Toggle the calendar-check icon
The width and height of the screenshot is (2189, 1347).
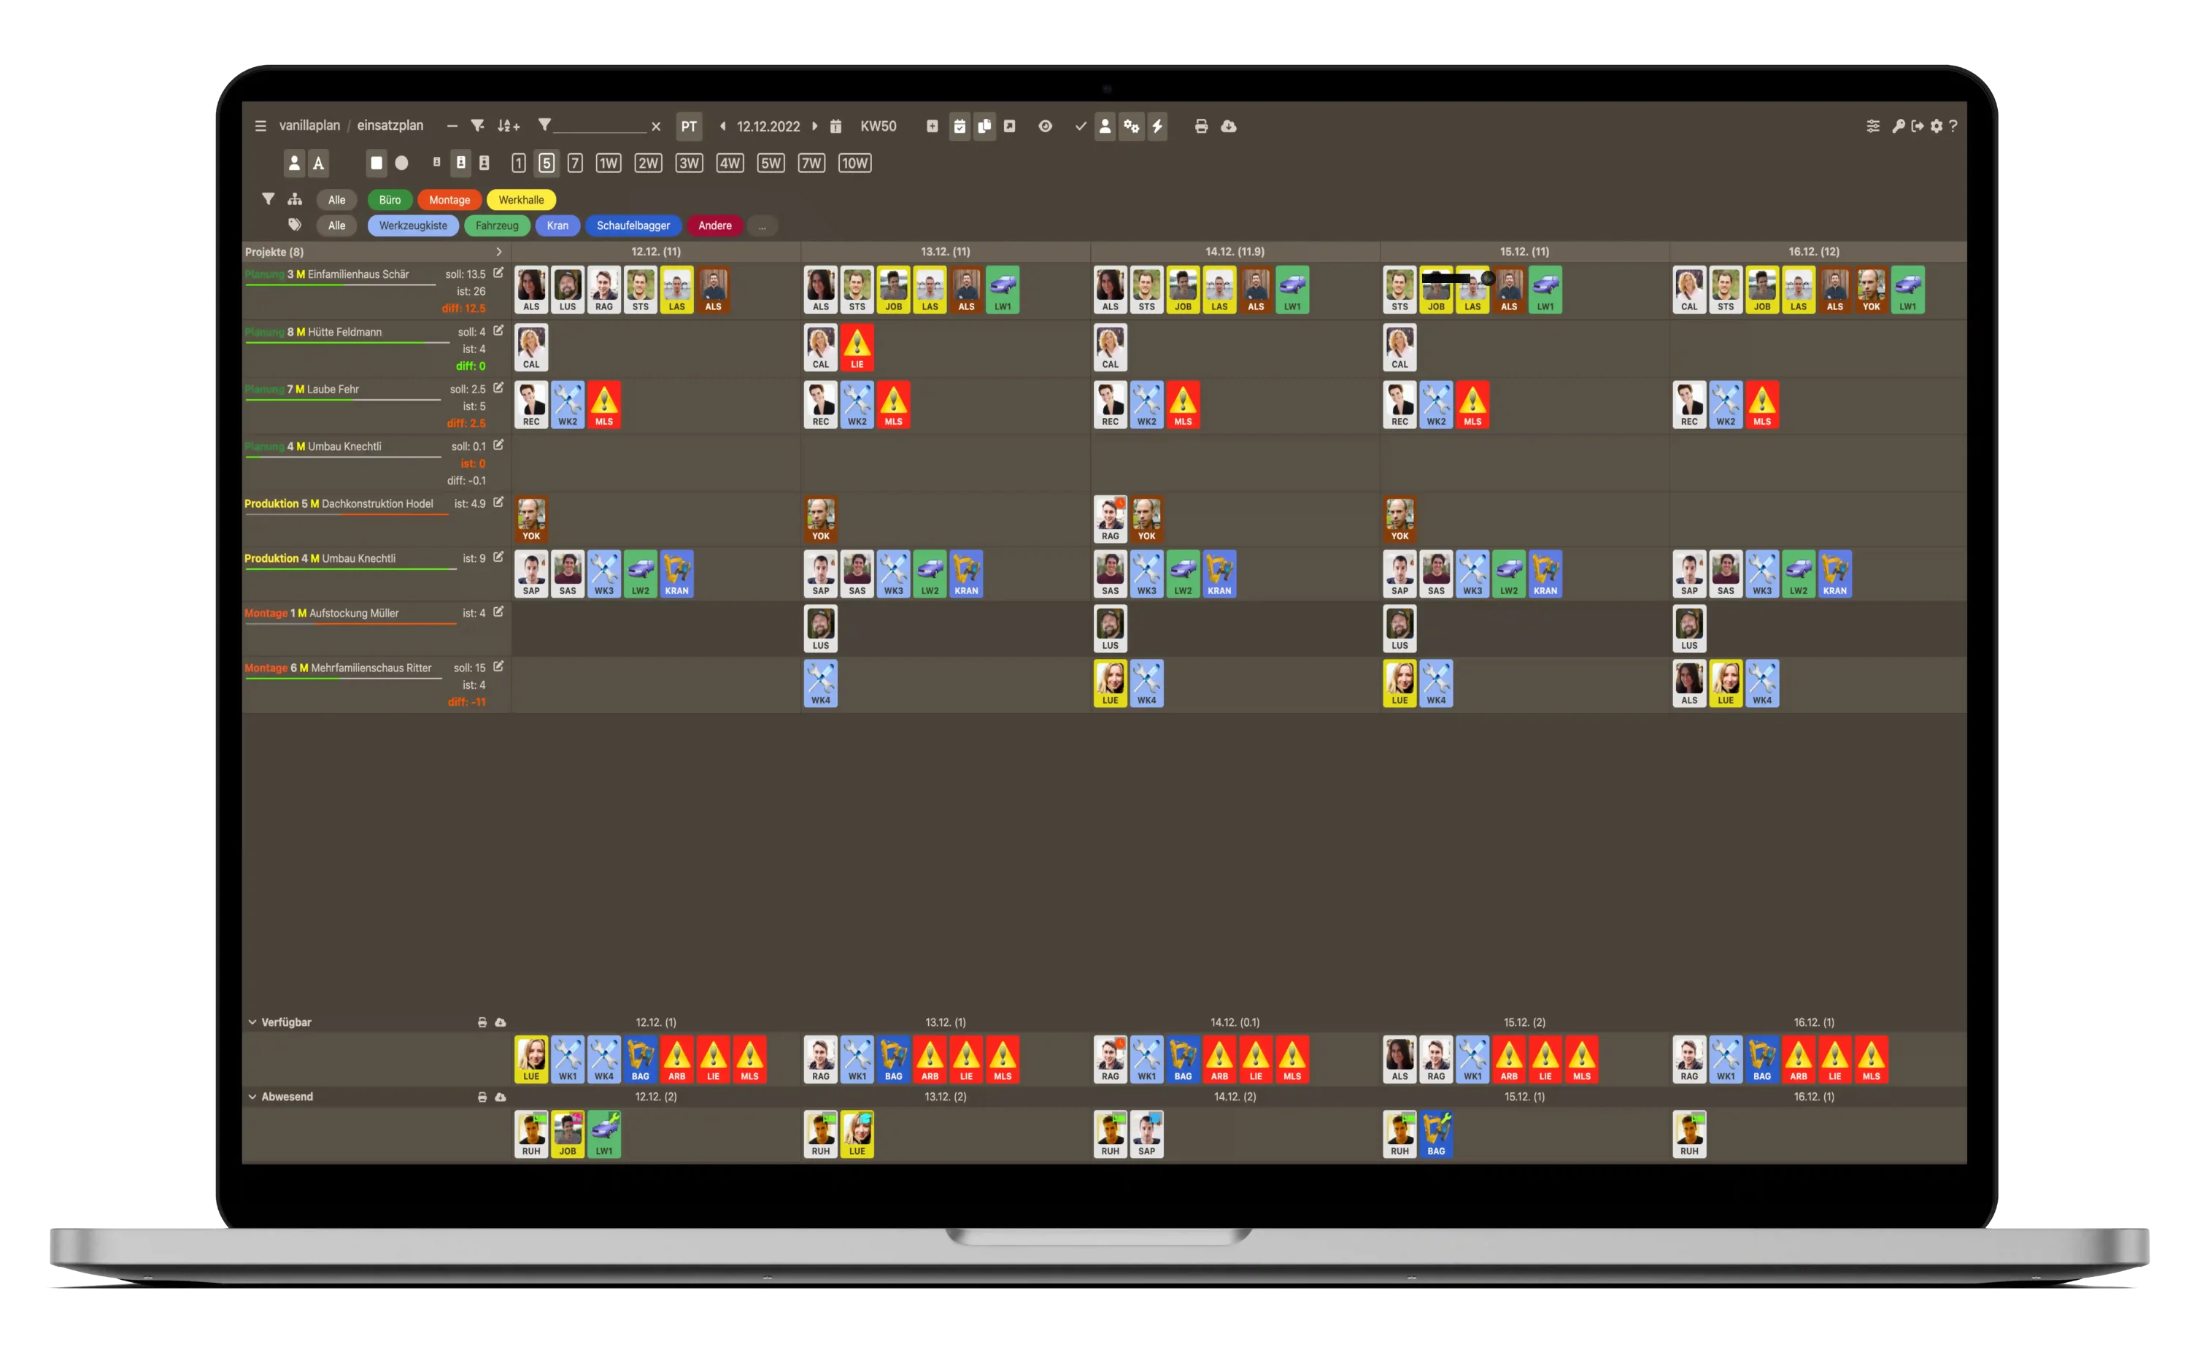(959, 126)
